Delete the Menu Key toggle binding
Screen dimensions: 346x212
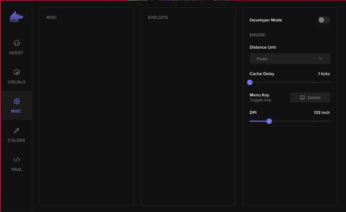pyautogui.click(x=310, y=97)
